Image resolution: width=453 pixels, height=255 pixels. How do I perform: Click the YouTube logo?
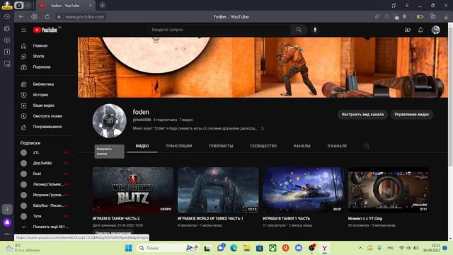(x=45, y=30)
